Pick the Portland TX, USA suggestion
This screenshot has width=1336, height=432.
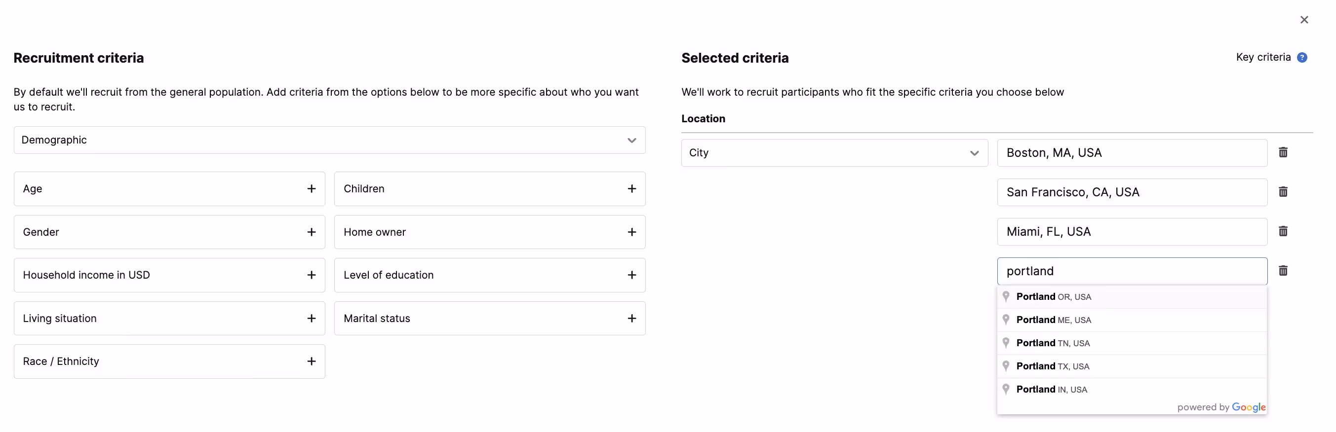pyautogui.click(x=1052, y=366)
